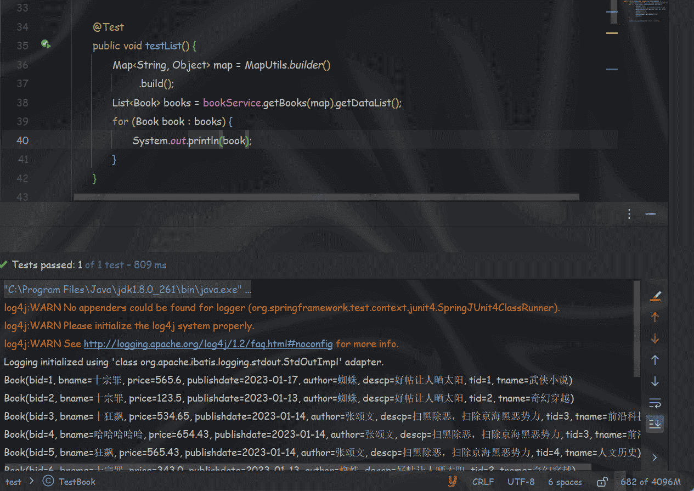Click the Book(bid=1 output line
Image resolution: width=694 pixels, height=491 pixels.
pyautogui.click(x=288, y=380)
